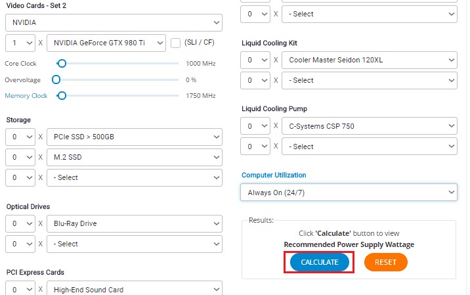The width and height of the screenshot is (470, 295).
Task: Click the Overvoltage slider handle
Action: [x=56, y=79]
